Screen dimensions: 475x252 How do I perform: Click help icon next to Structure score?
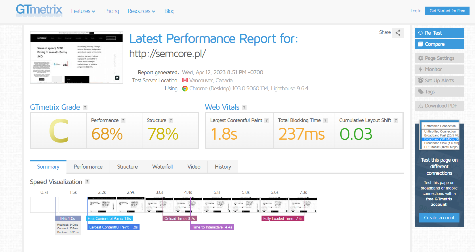pyautogui.click(x=171, y=120)
